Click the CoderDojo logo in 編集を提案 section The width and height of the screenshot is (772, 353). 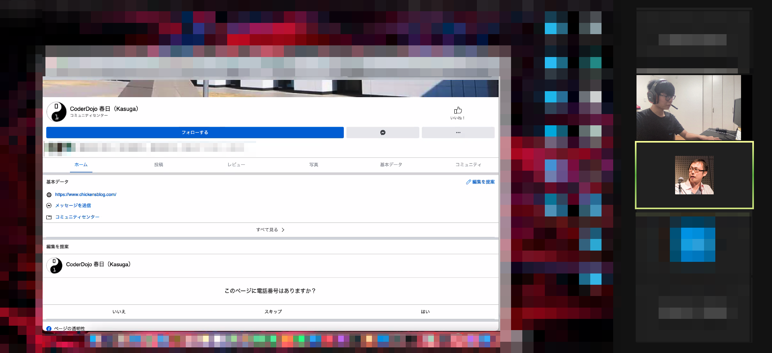click(54, 265)
